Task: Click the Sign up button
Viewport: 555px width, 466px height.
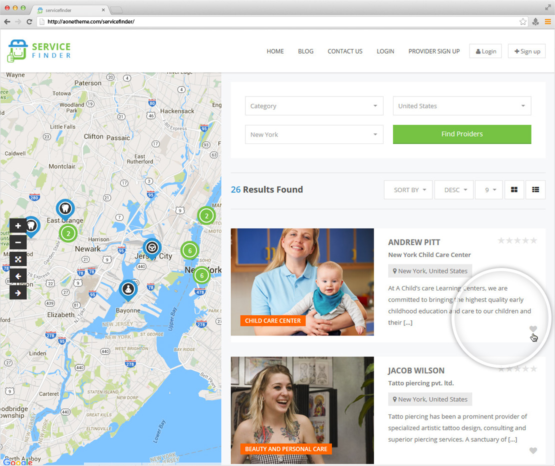Action: [x=526, y=51]
